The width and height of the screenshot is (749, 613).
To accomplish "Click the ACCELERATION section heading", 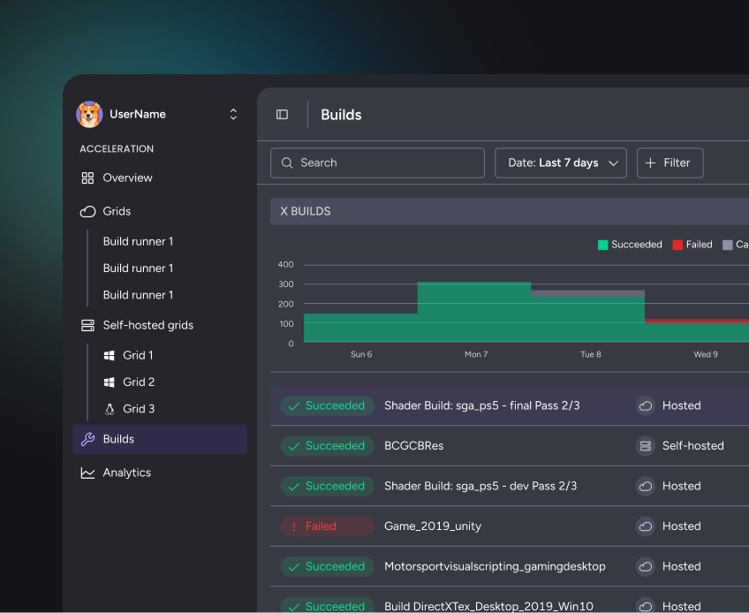I will [x=117, y=149].
